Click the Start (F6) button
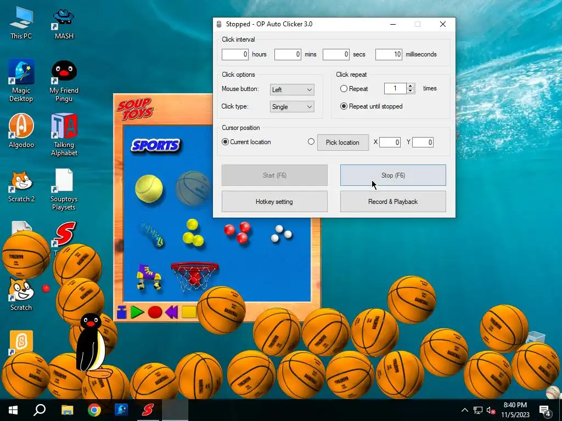 (x=274, y=175)
